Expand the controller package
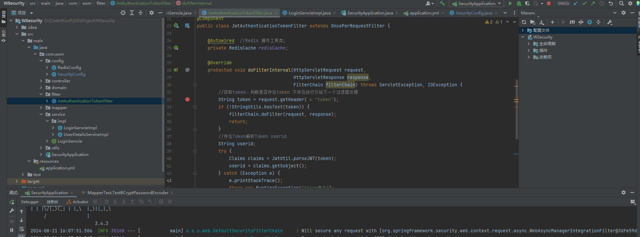This screenshot has width=640, height=237. (x=41, y=81)
